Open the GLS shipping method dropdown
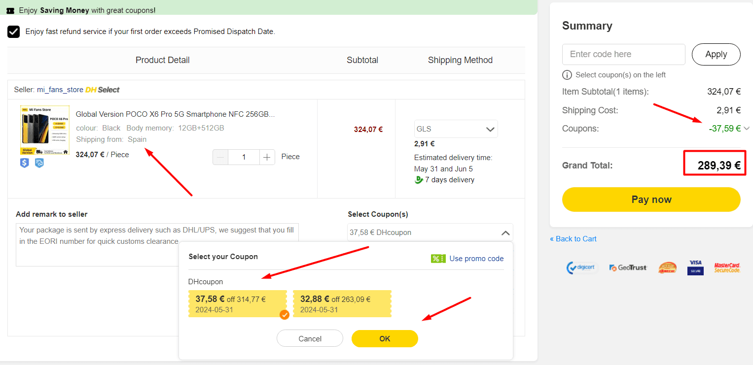Image resolution: width=753 pixels, height=365 pixels. (456, 129)
